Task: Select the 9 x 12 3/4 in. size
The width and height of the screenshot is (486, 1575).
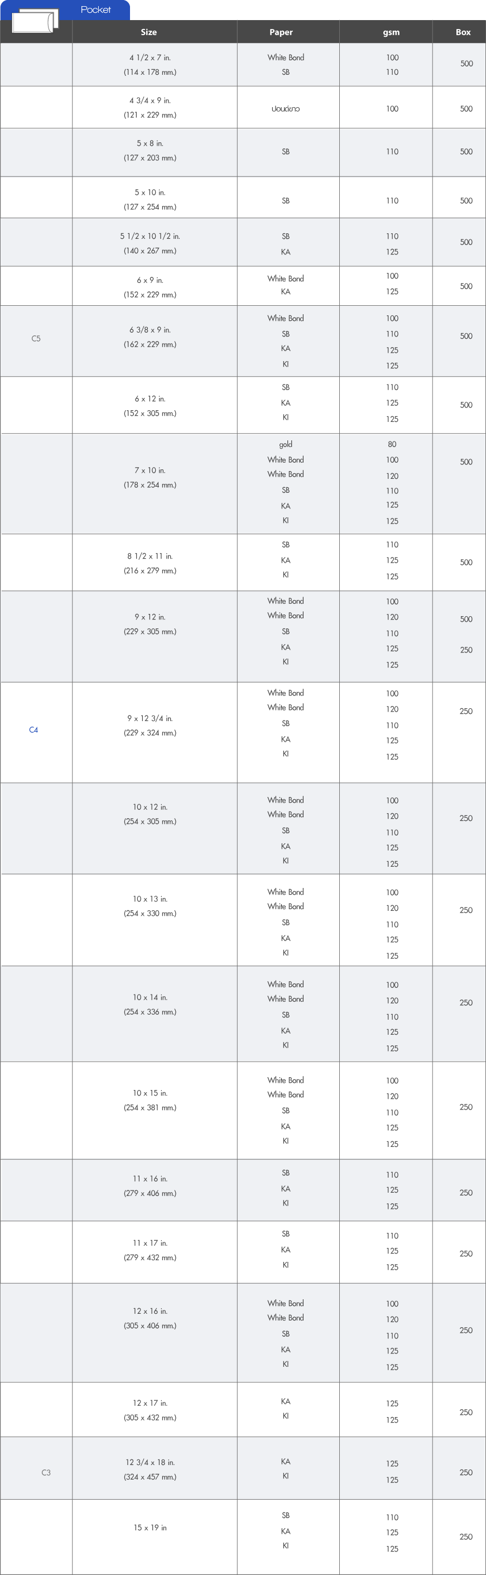Action: point(150,718)
